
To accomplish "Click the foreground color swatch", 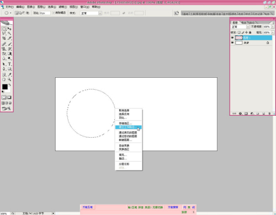I will (x=5, y=87).
